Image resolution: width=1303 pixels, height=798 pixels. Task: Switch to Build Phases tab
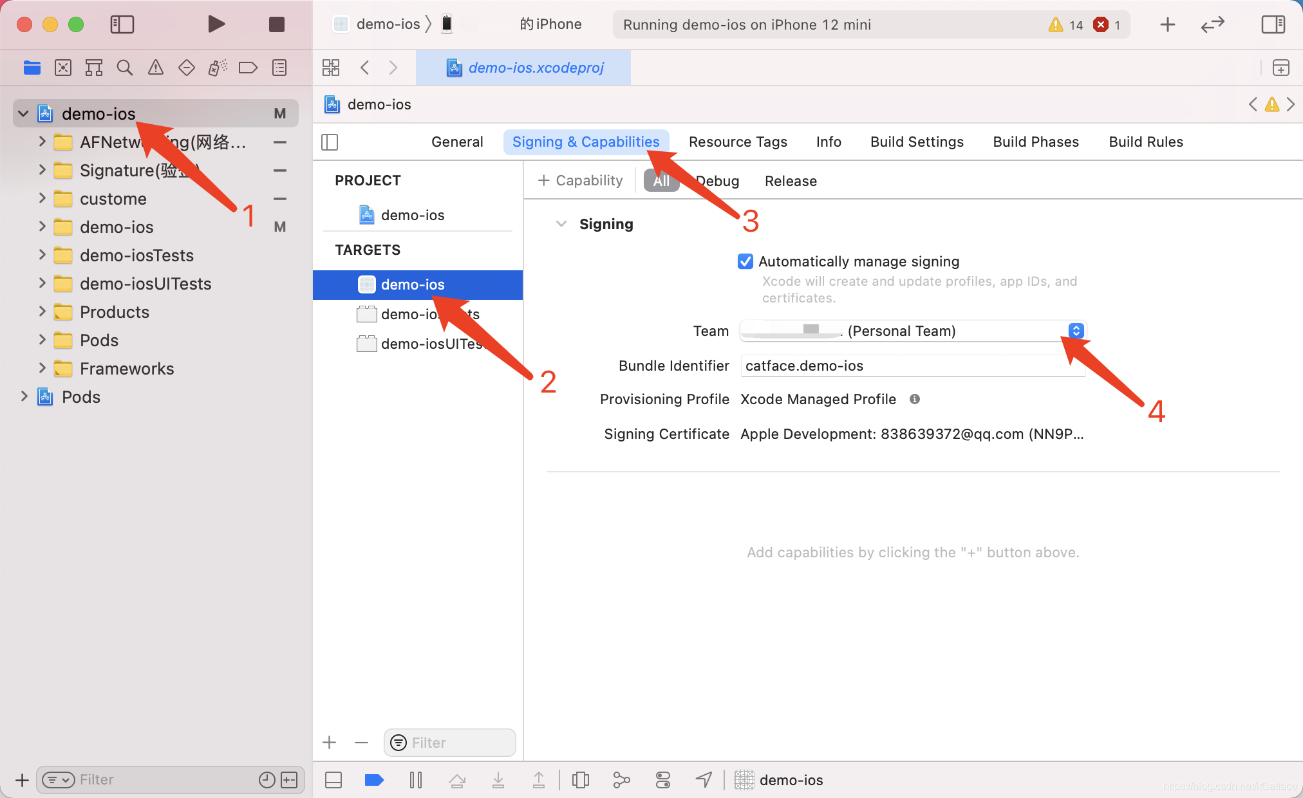coord(1036,142)
